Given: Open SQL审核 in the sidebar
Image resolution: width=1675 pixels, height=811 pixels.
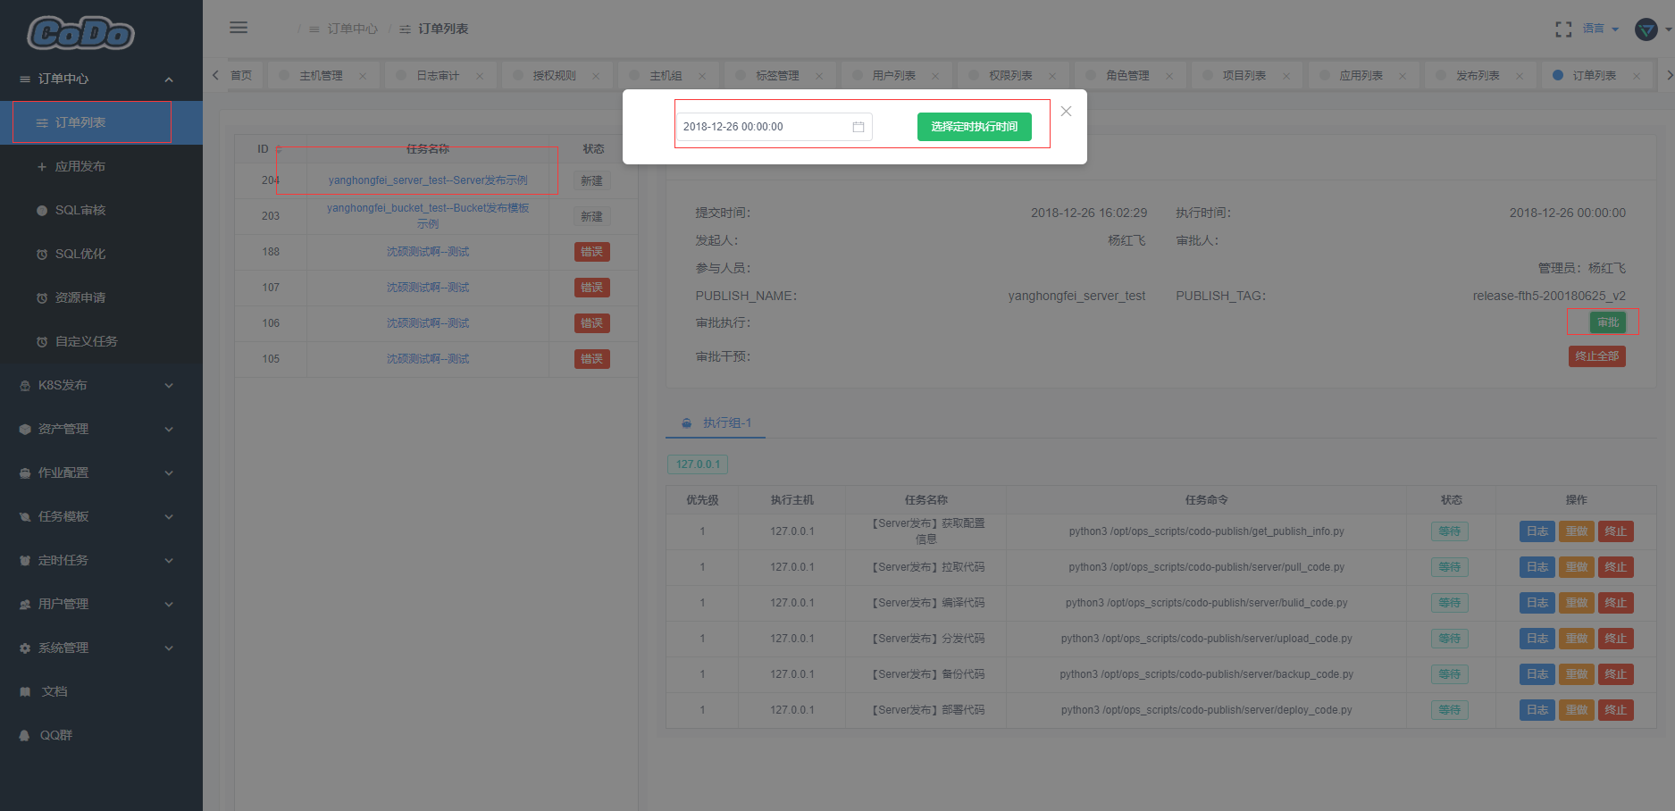Looking at the screenshot, I should click(x=101, y=210).
